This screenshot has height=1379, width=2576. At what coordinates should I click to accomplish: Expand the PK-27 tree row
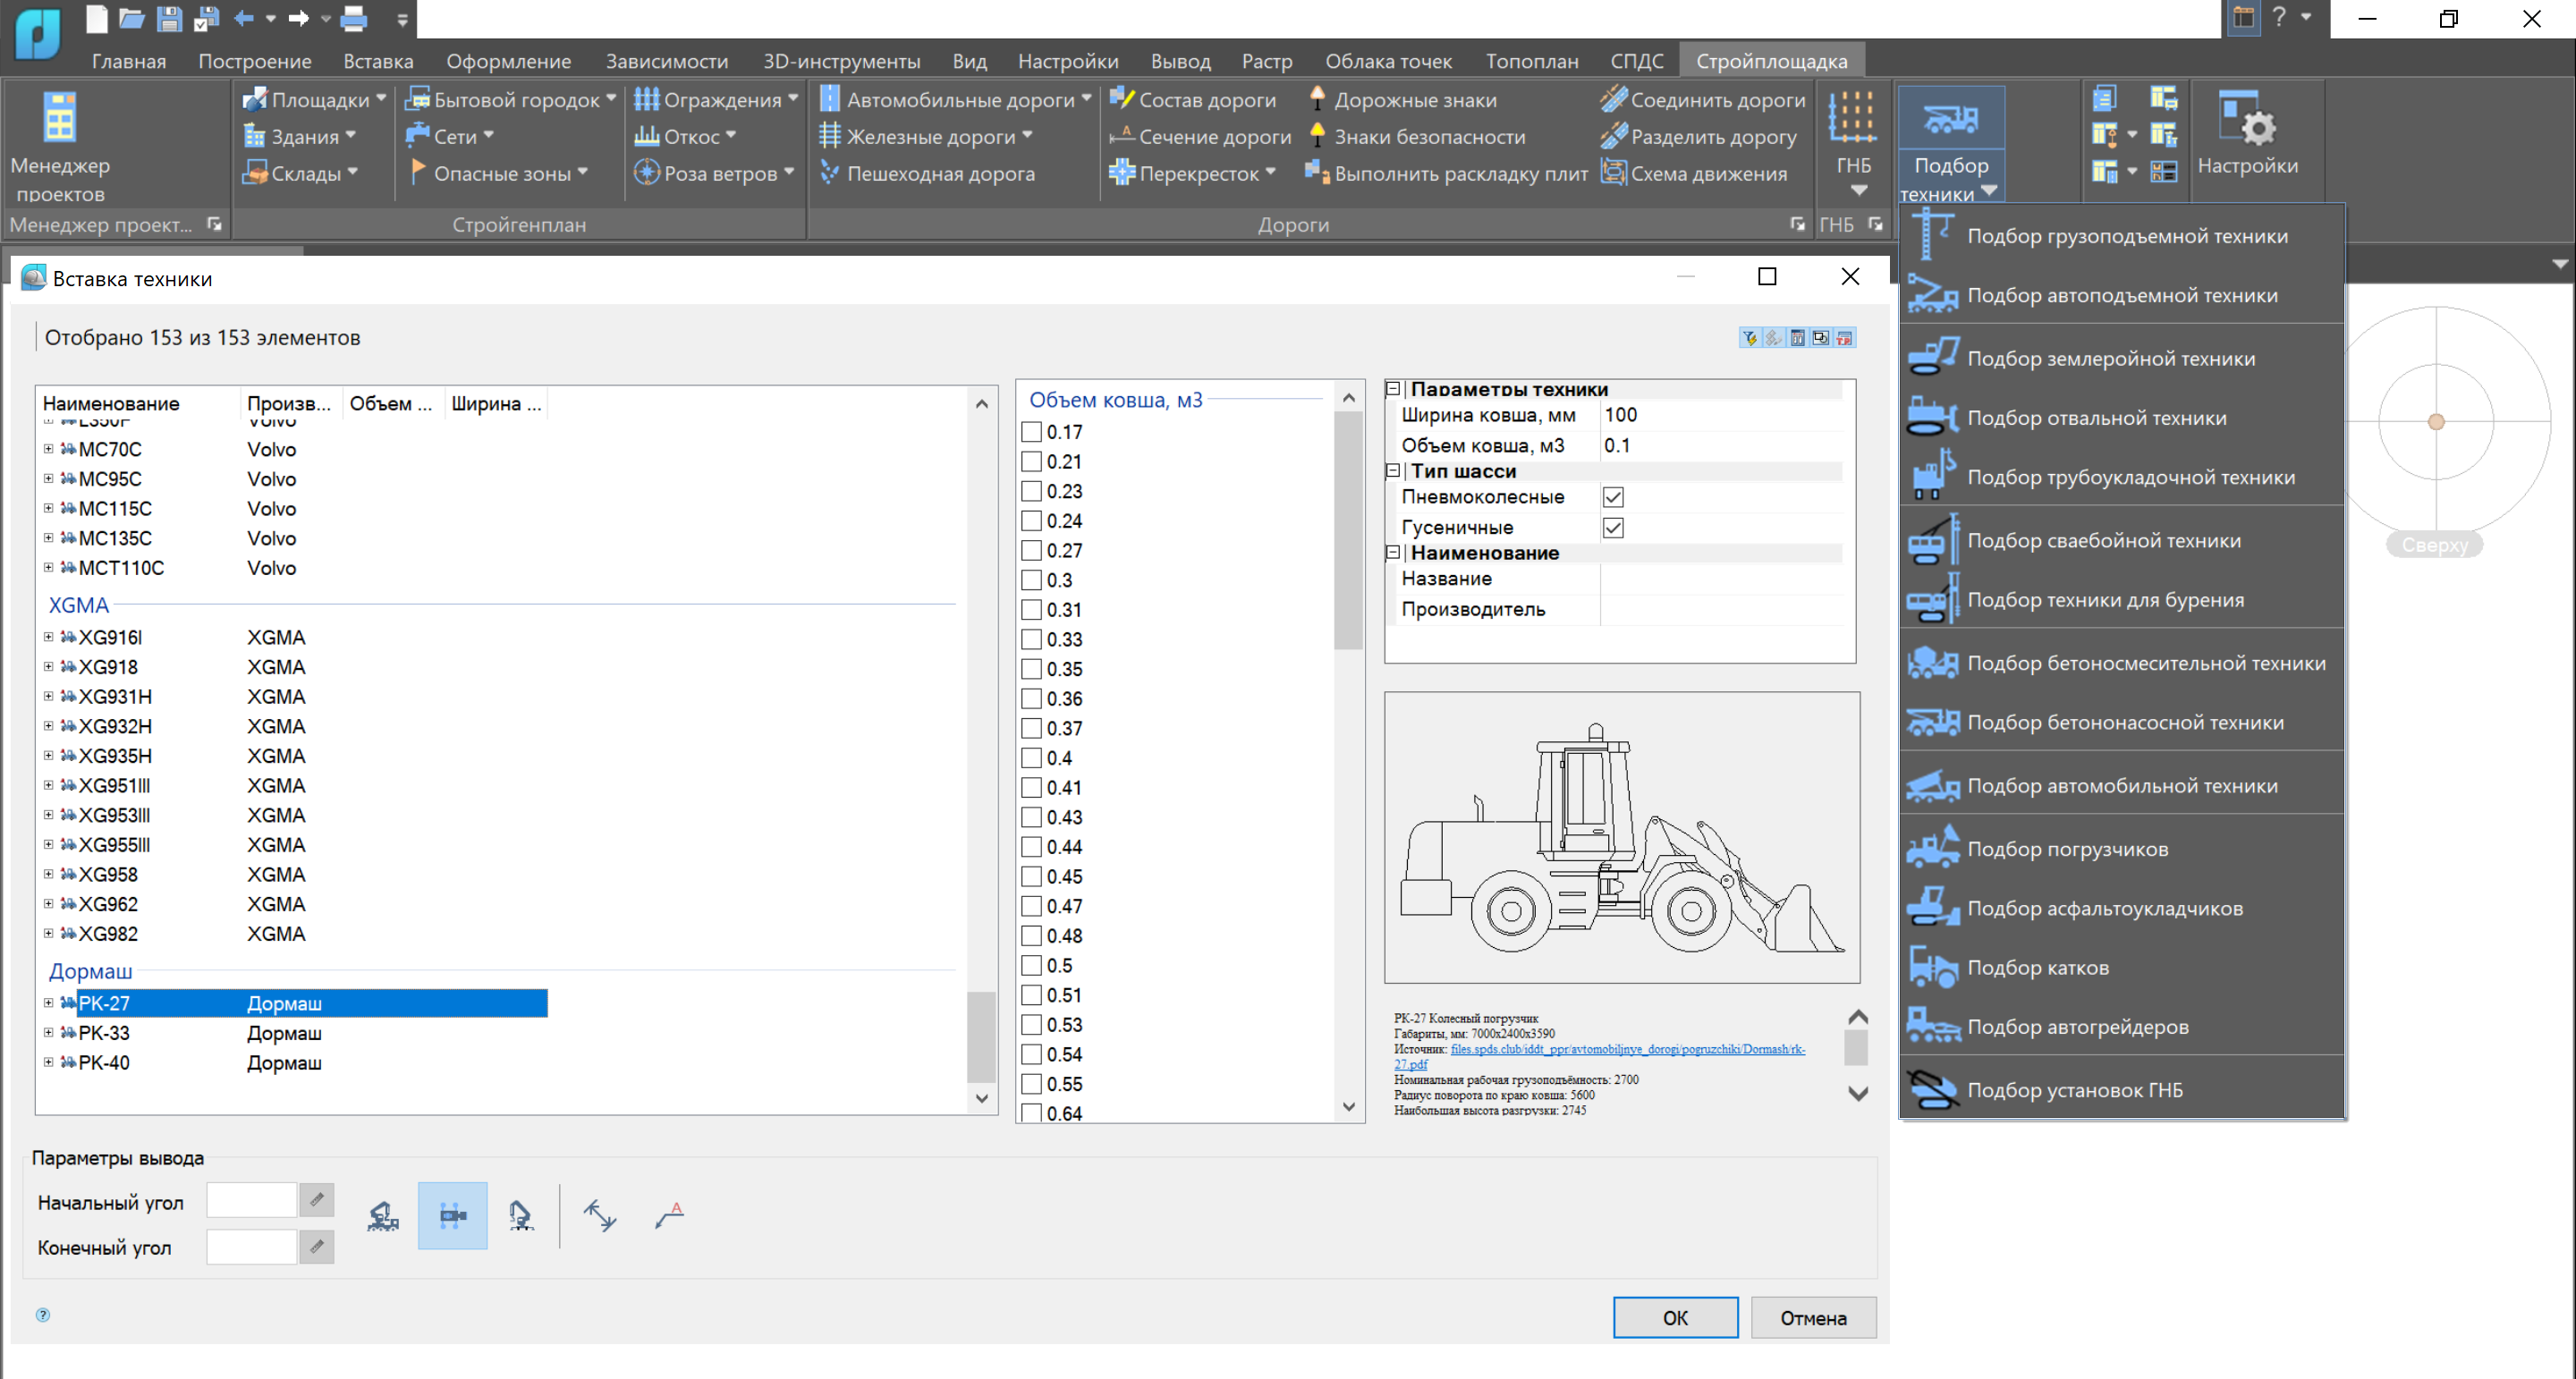48,1003
